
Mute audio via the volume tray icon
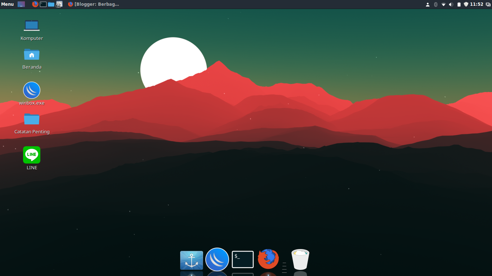451,4
